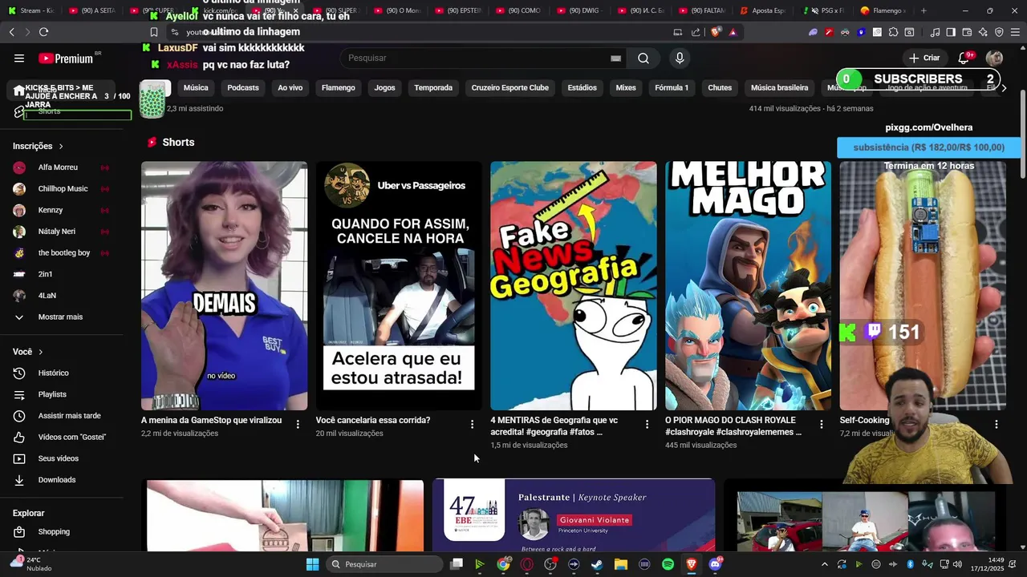Open 'Palestrante Keynote Speaker' video thumbnail

(x=574, y=515)
